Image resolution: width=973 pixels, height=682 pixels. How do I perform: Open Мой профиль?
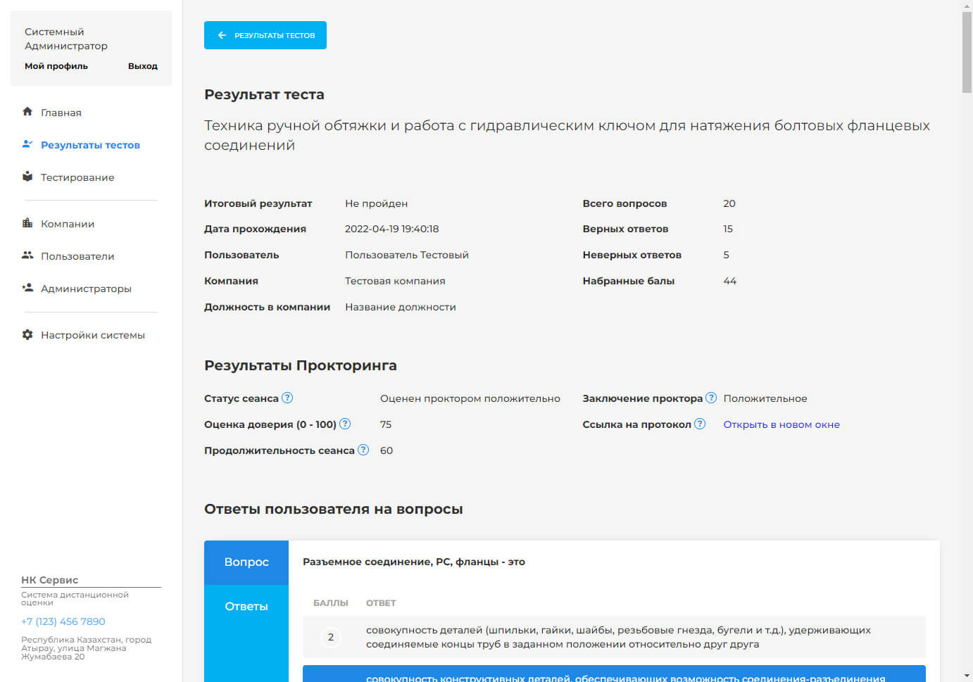click(x=56, y=66)
